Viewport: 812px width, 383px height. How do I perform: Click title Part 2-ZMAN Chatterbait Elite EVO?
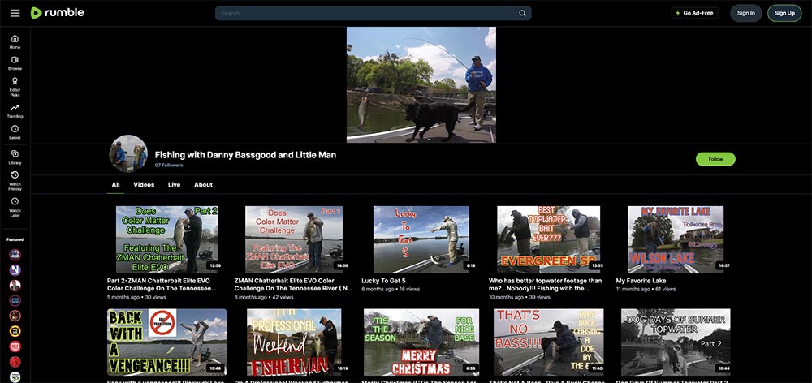pyautogui.click(x=162, y=285)
